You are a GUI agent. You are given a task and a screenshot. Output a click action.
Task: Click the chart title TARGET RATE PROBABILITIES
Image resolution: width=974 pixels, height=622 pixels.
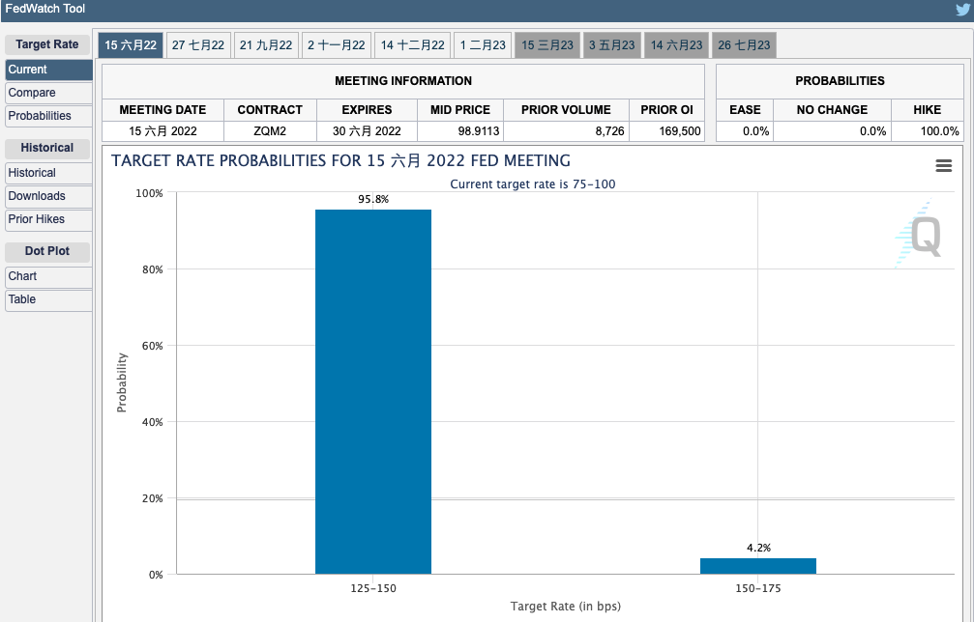pos(341,160)
